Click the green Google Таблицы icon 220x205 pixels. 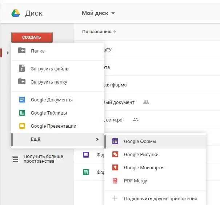22,113
